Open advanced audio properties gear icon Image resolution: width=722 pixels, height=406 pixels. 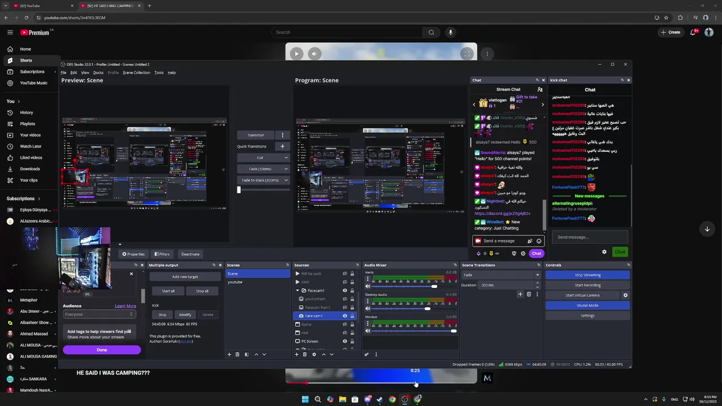coord(367,355)
